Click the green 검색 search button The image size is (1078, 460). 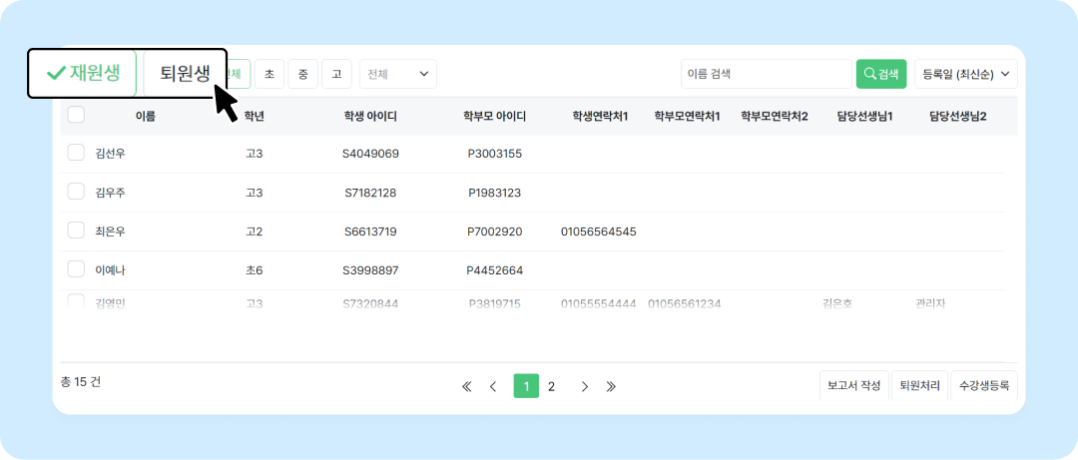[x=880, y=74]
